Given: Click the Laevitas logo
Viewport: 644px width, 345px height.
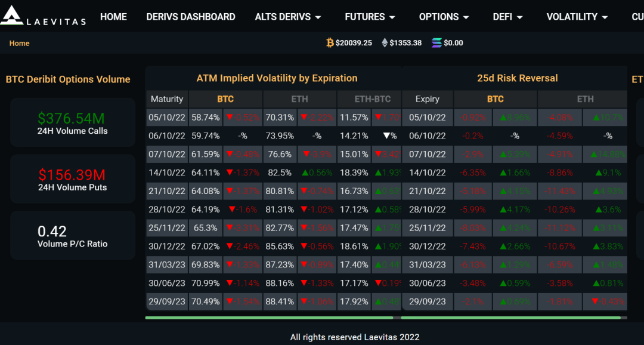Looking at the screenshot, I should click(43, 16).
